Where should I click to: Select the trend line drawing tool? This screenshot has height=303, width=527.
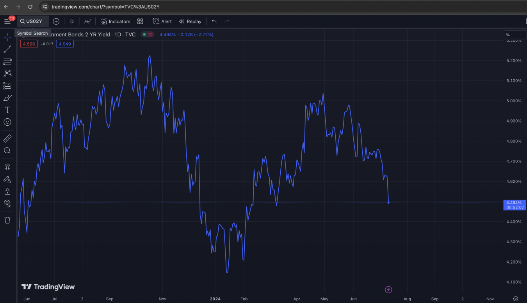7,49
